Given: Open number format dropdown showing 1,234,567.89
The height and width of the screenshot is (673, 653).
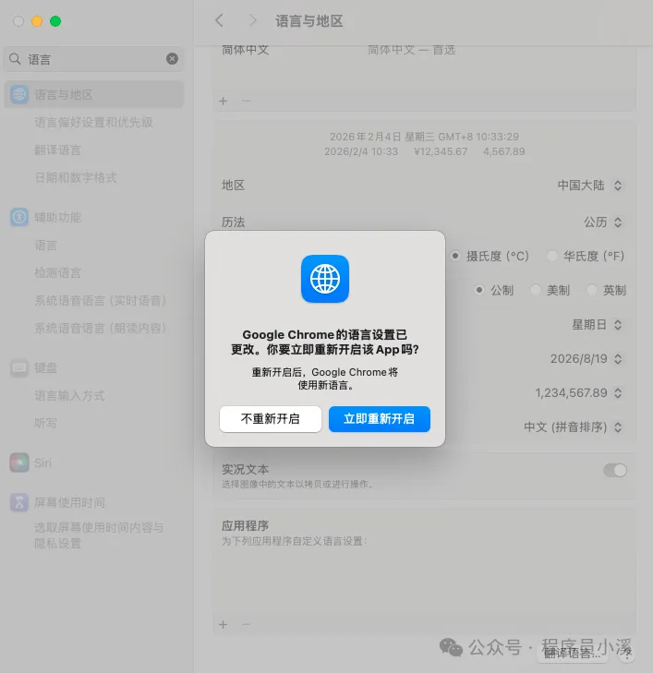Looking at the screenshot, I should pyautogui.click(x=579, y=392).
